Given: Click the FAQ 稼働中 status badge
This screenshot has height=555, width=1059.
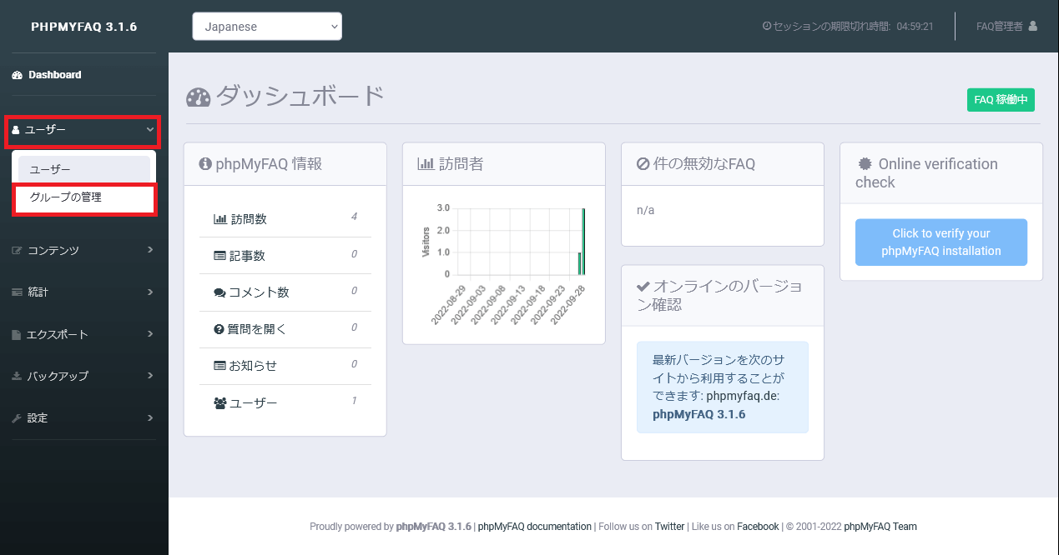Looking at the screenshot, I should 1001,100.
